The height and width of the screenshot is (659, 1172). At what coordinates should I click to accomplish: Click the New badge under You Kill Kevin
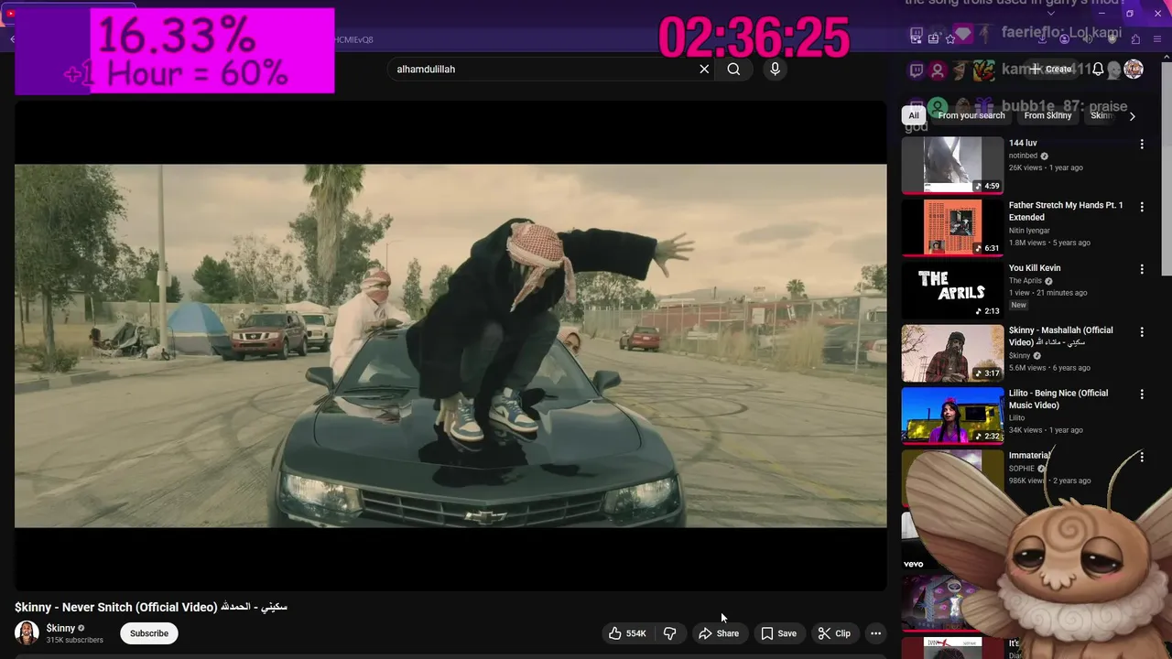tap(1019, 305)
